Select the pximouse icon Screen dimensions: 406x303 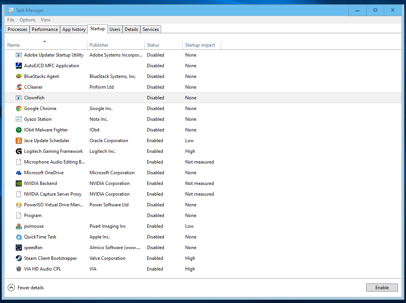(19, 226)
